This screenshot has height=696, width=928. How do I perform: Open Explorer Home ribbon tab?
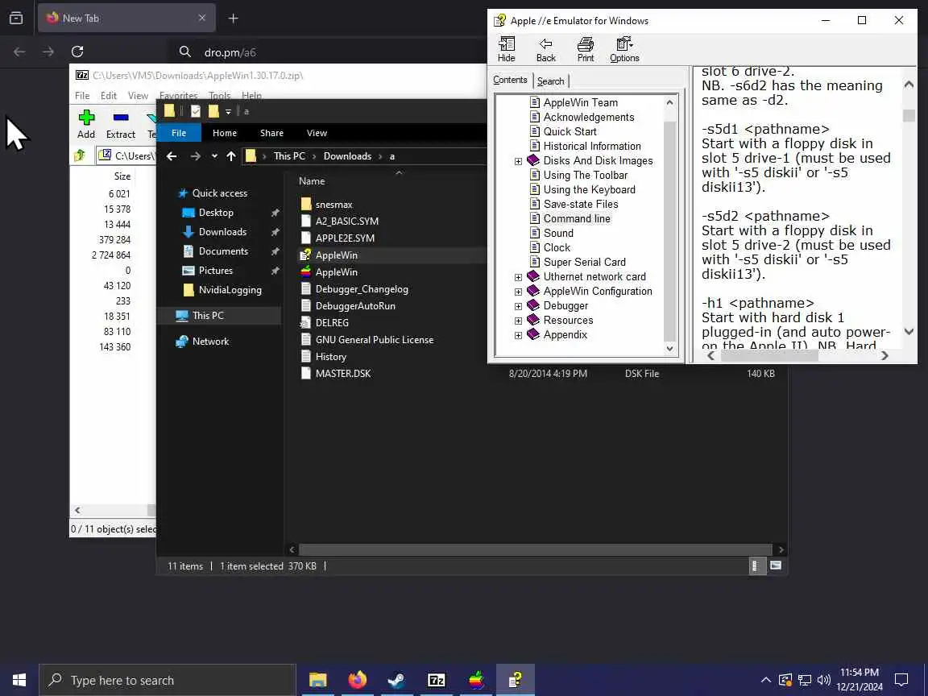tap(225, 133)
